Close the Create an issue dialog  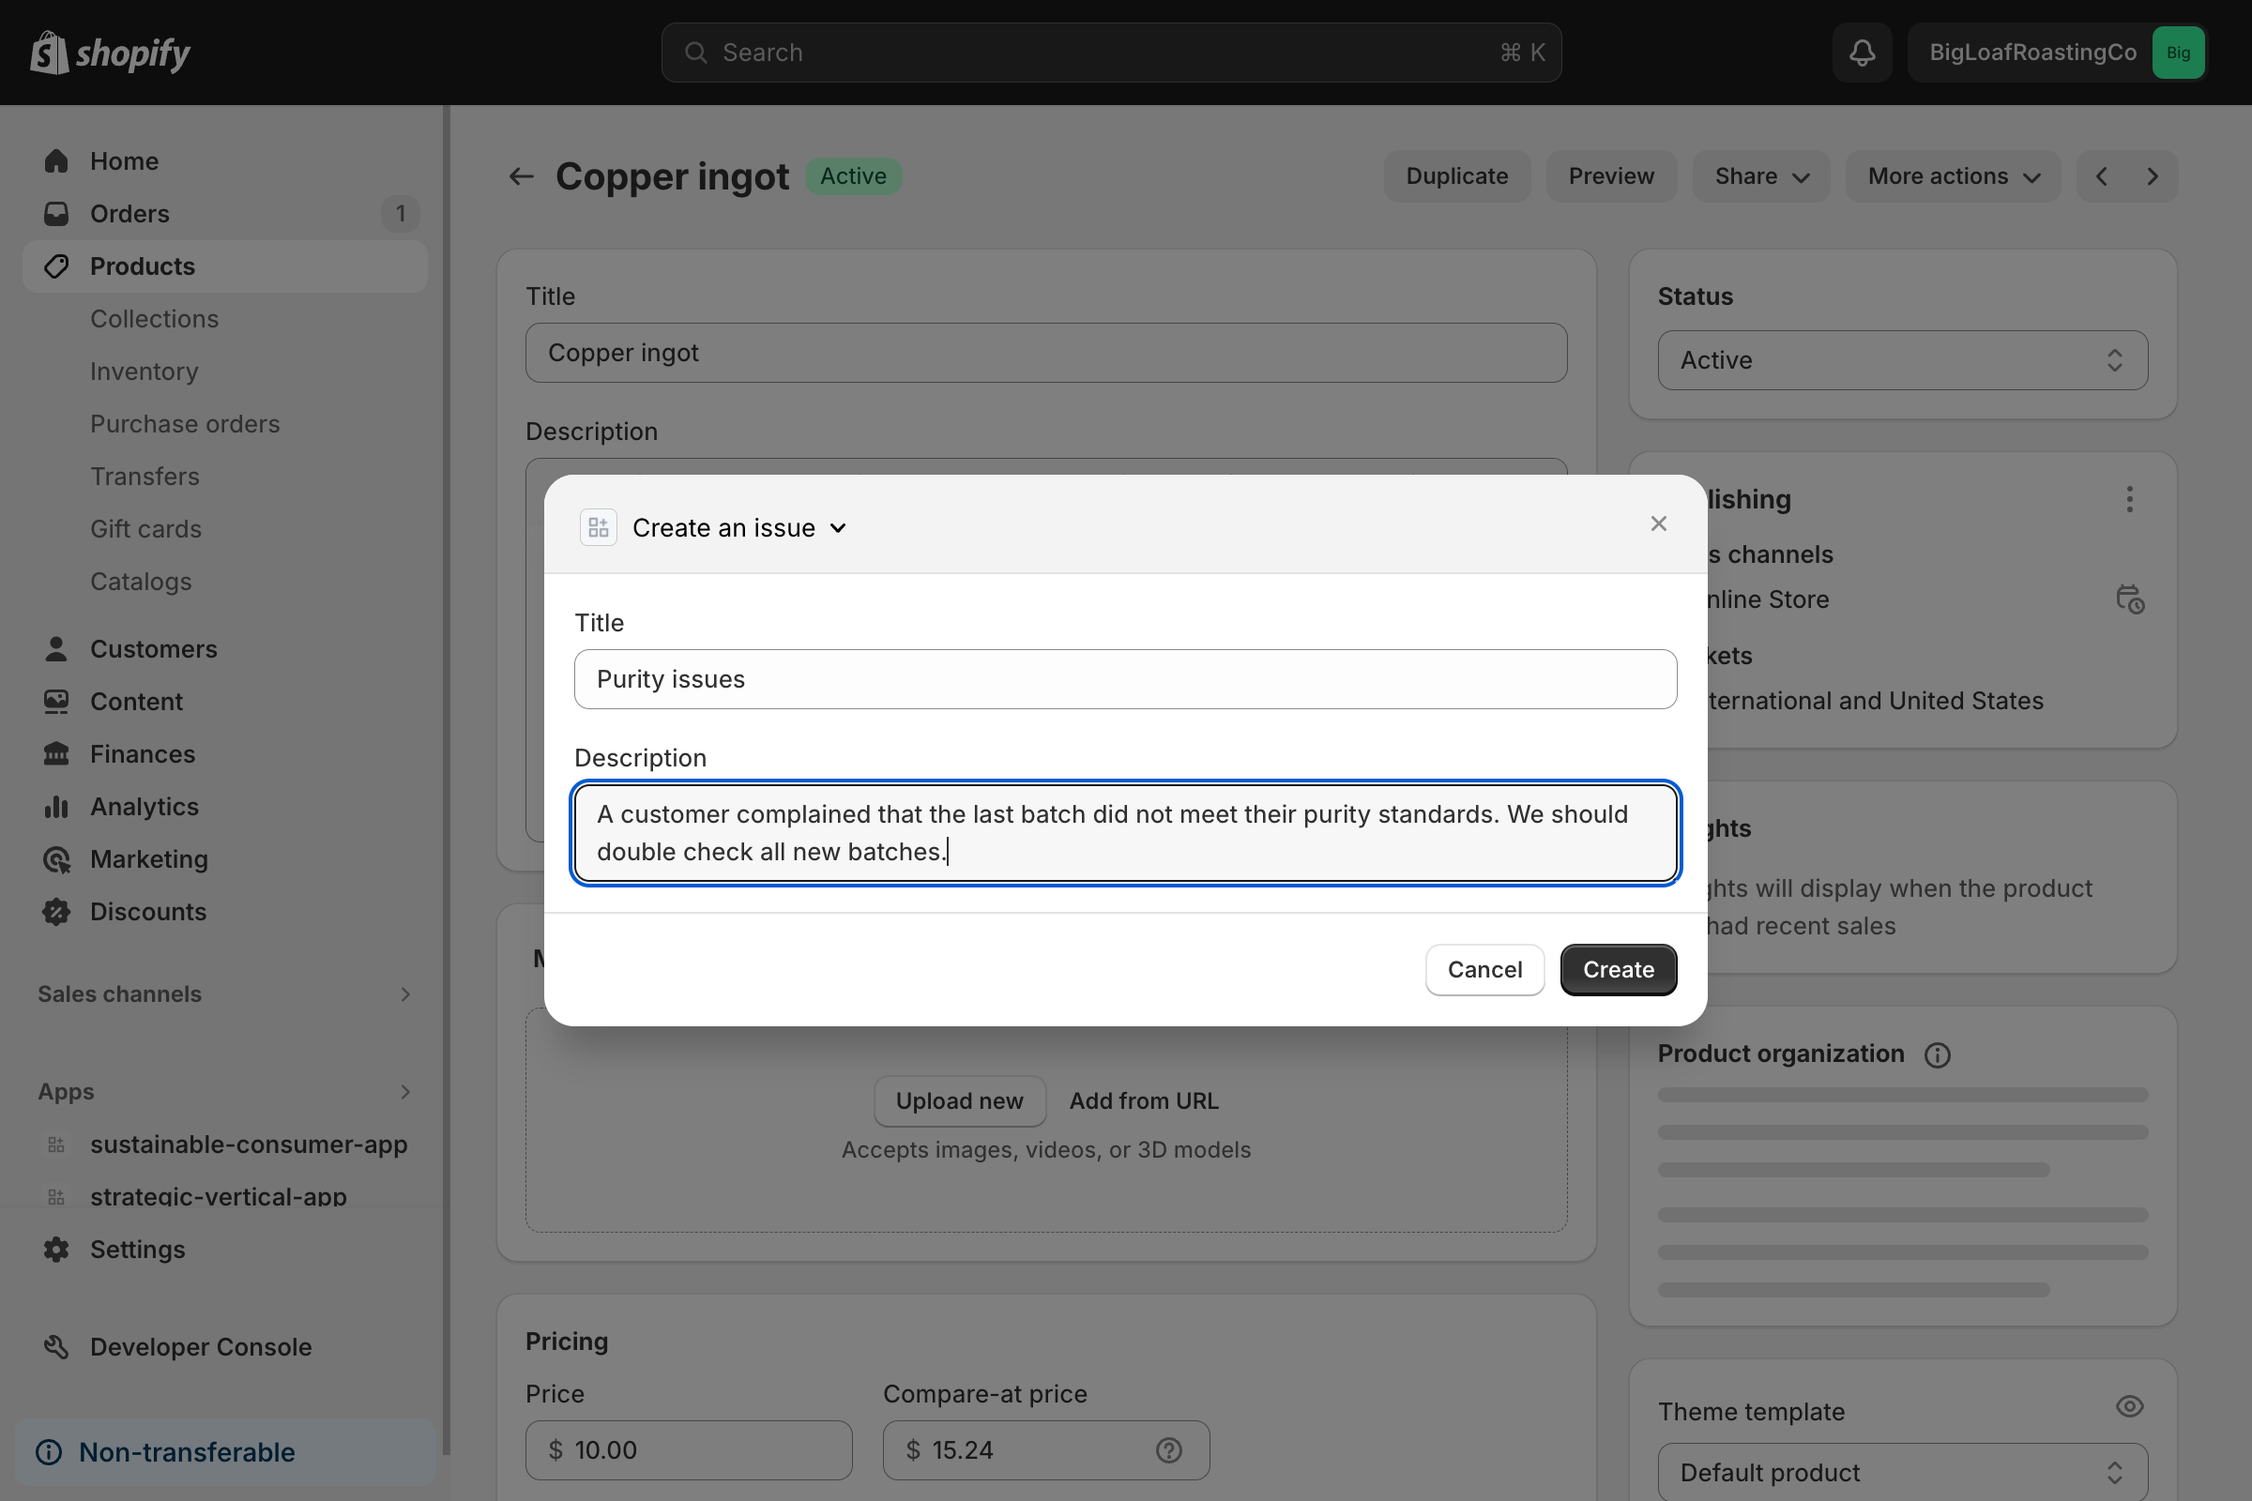(1658, 523)
